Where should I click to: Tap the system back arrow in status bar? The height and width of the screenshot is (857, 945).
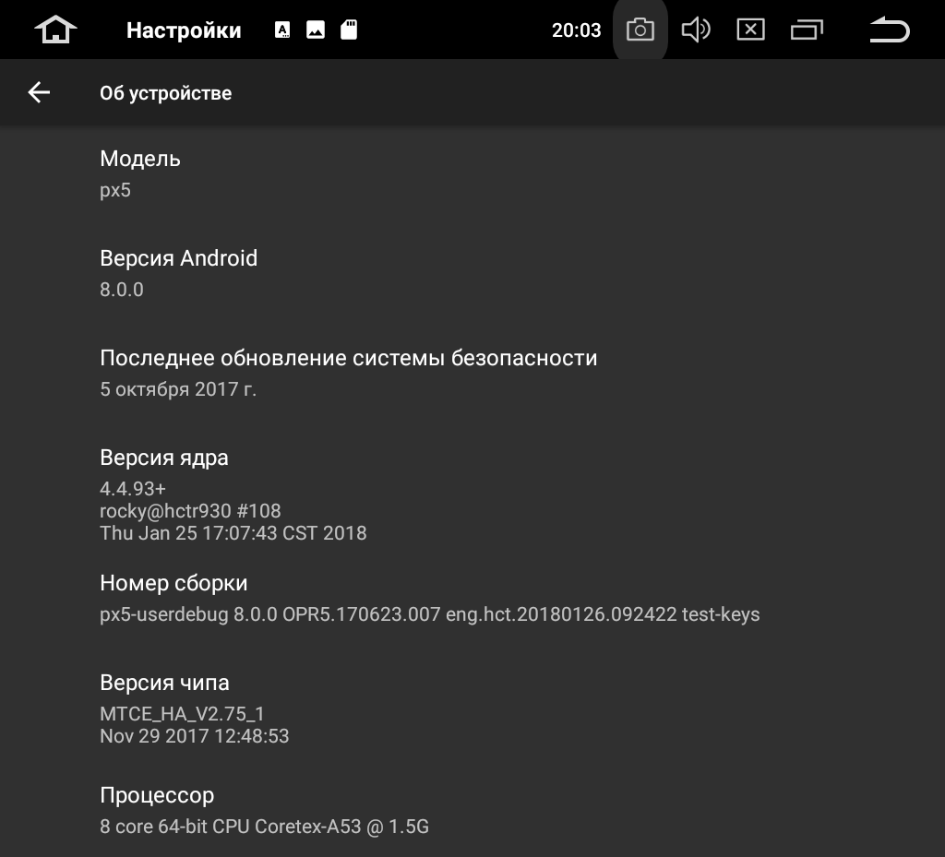point(890,30)
